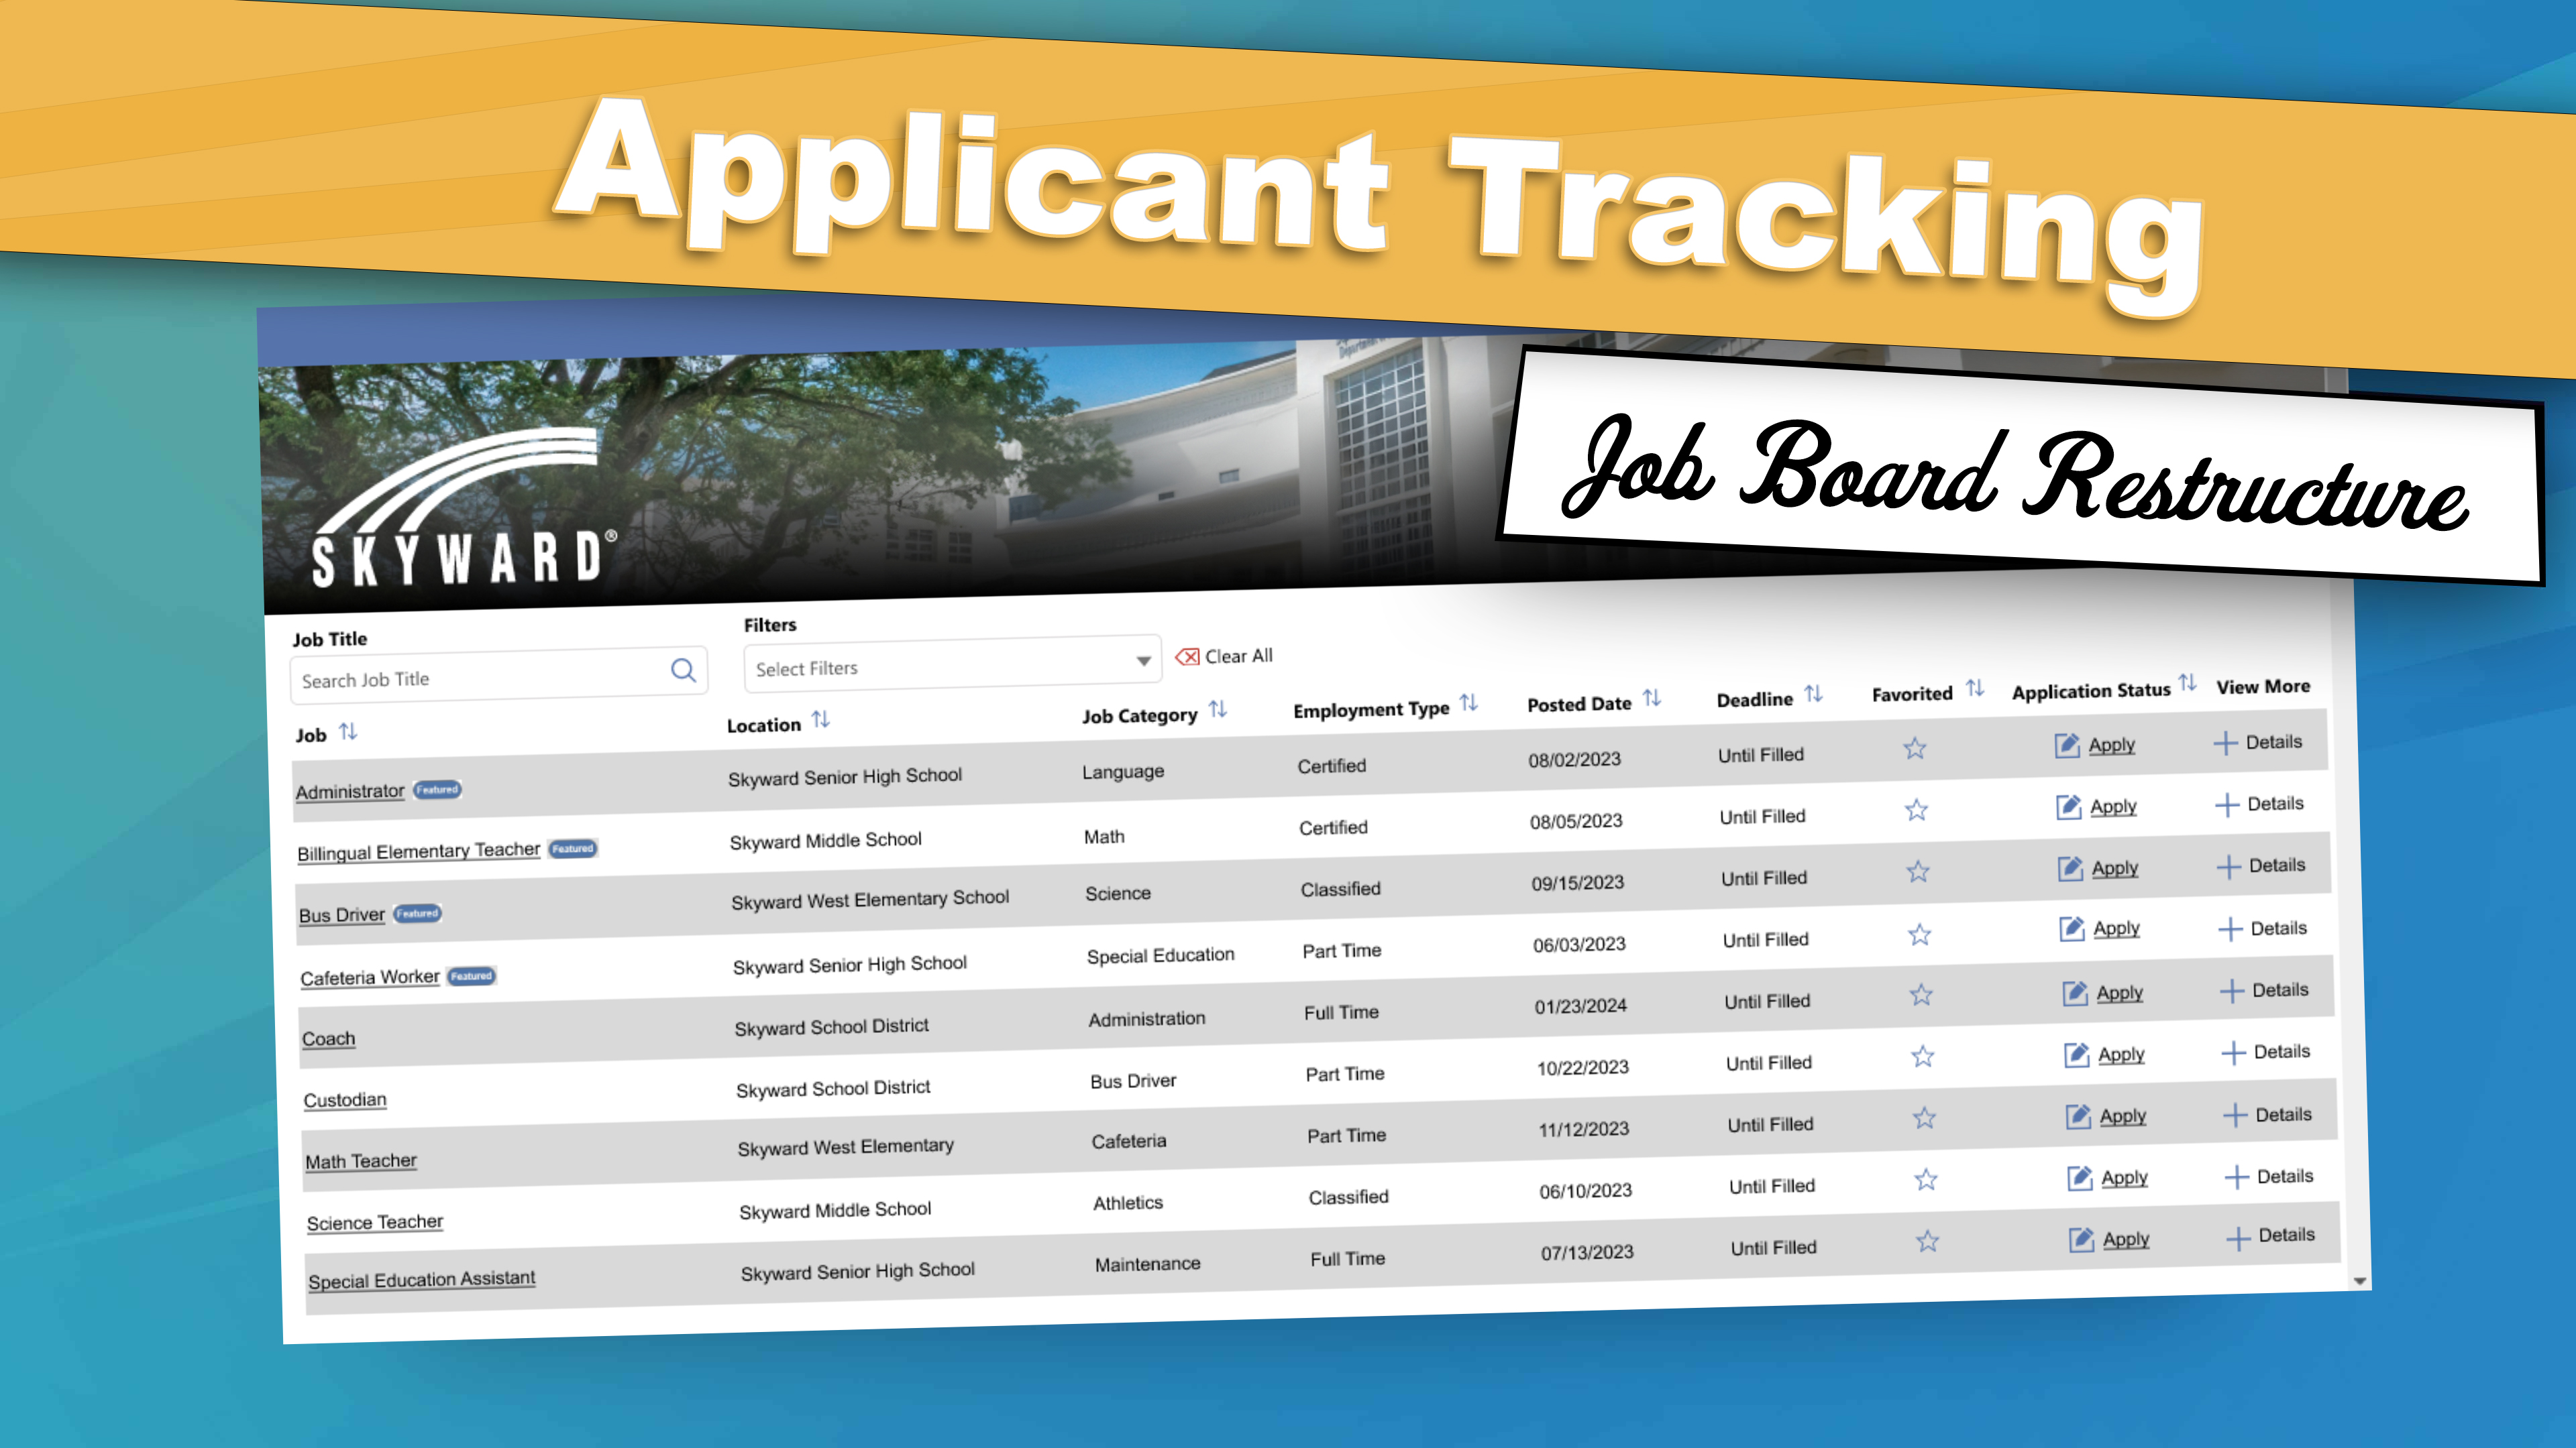Click the Clear All button text
Image resolution: width=2576 pixels, height=1448 pixels.
pos(1239,656)
